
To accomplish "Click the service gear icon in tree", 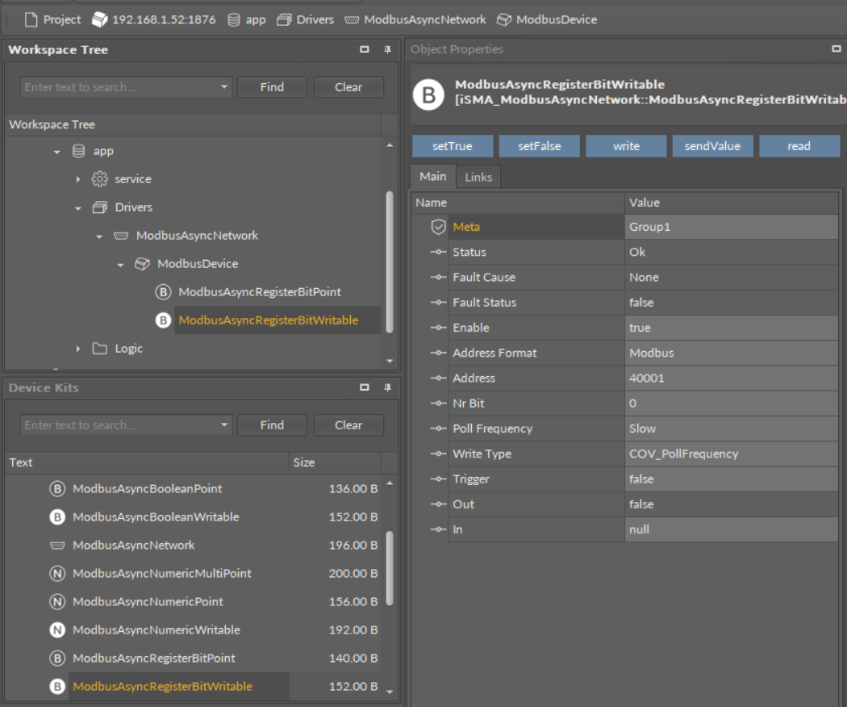I will pyautogui.click(x=100, y=179).
